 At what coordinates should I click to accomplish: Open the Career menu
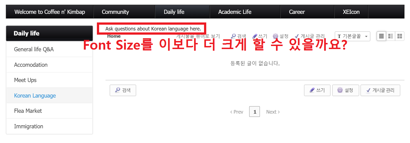click(x=296, y=12)
